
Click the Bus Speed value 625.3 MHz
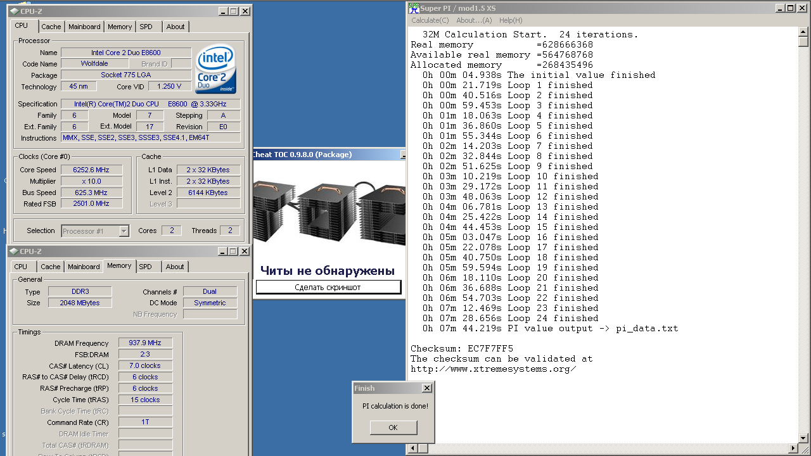tap(91, 193)
